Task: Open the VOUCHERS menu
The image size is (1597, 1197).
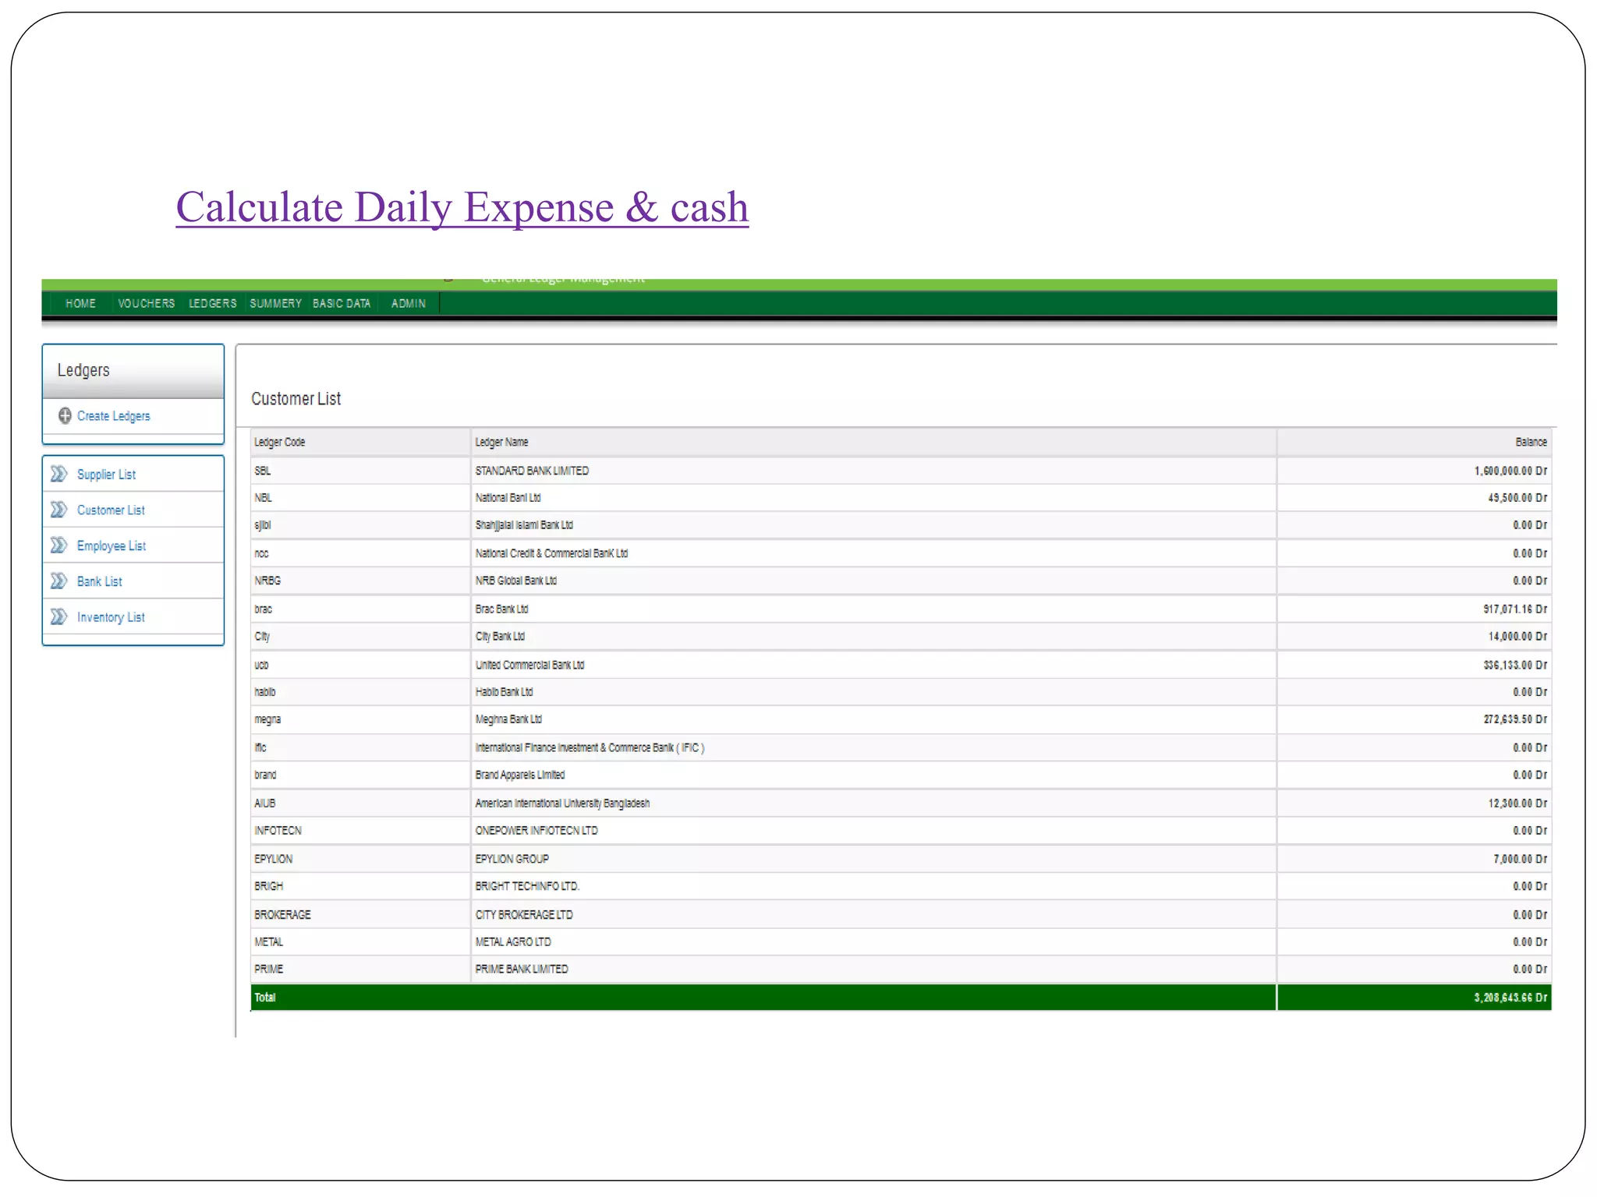Action: (147, 303)
